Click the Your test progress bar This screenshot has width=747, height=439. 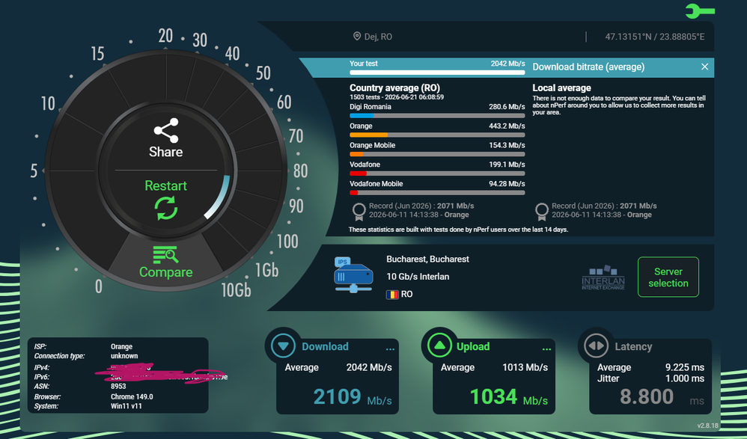[437, 73]
